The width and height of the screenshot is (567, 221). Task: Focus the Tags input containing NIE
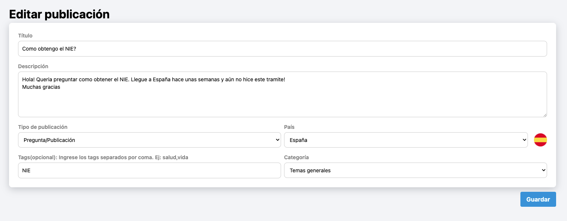point(150,170)
